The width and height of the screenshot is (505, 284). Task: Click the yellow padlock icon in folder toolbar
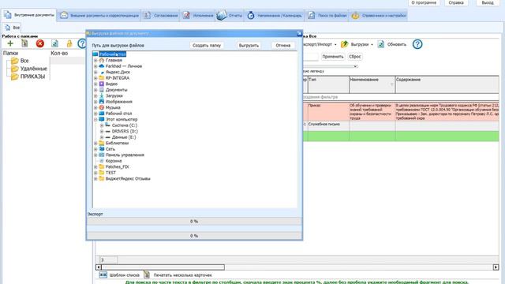point(69,43)
